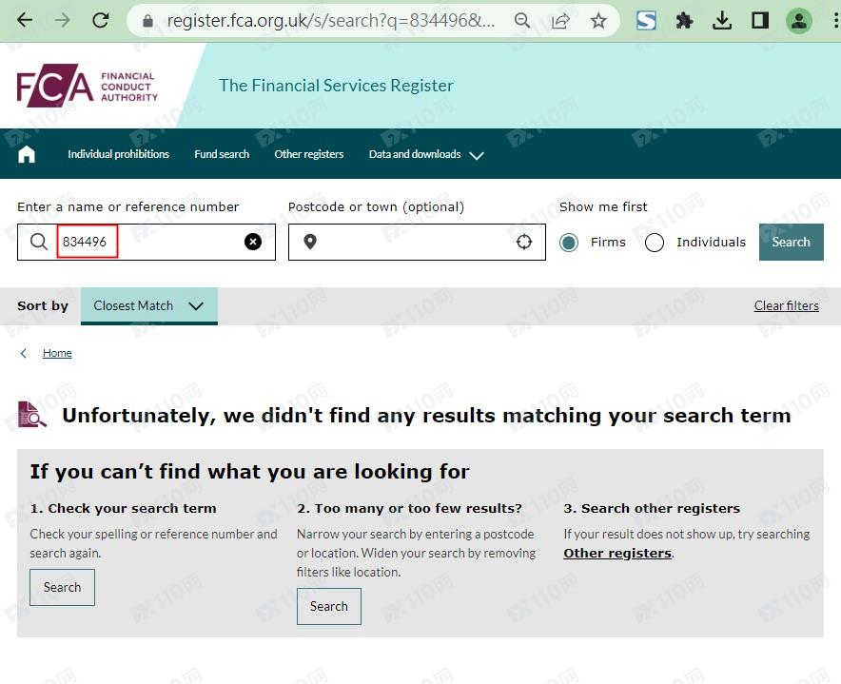Click the teal Search button
Screen dimensions: 841x684
[791, 242]
